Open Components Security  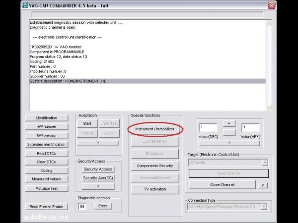pyautogui.click(x=155, y=166)
